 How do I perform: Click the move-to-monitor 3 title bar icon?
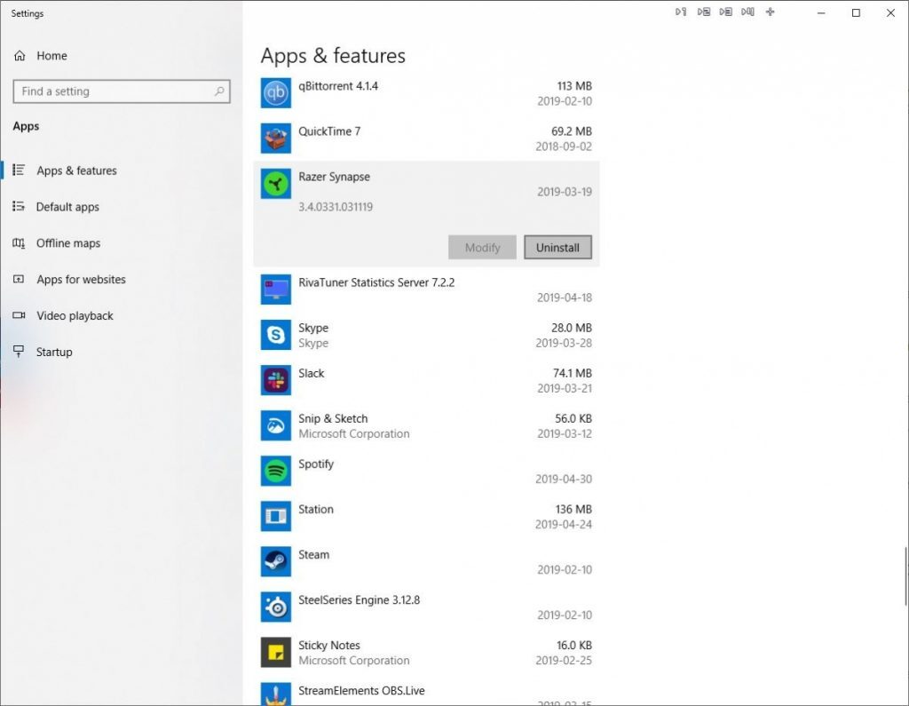click(726, 12)
